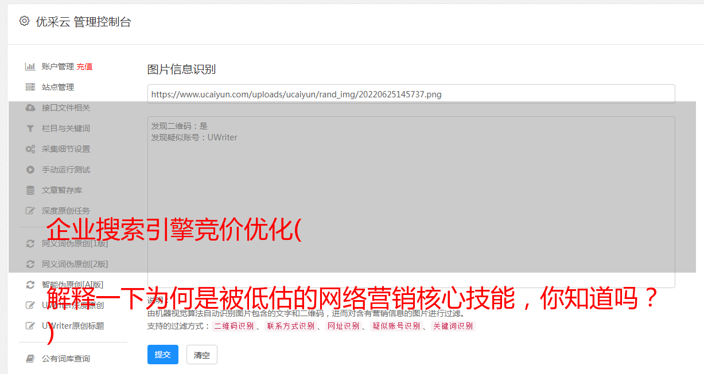Viewport: 704px width, 374px height.
Task: Click the refresh icon beside 同义词伪原创[1版]
Action: pyautogui.click(x=30, y=243)
